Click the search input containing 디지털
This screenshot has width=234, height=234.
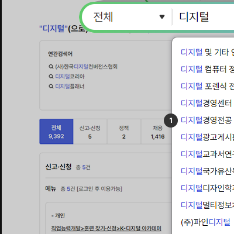[x=204, y=17]
